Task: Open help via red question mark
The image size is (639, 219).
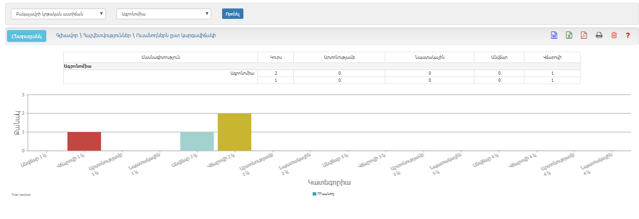Action: (x=628, y=35)
